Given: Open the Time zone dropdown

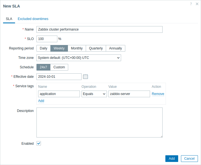Looking at the screenshot, I should 79,58.
